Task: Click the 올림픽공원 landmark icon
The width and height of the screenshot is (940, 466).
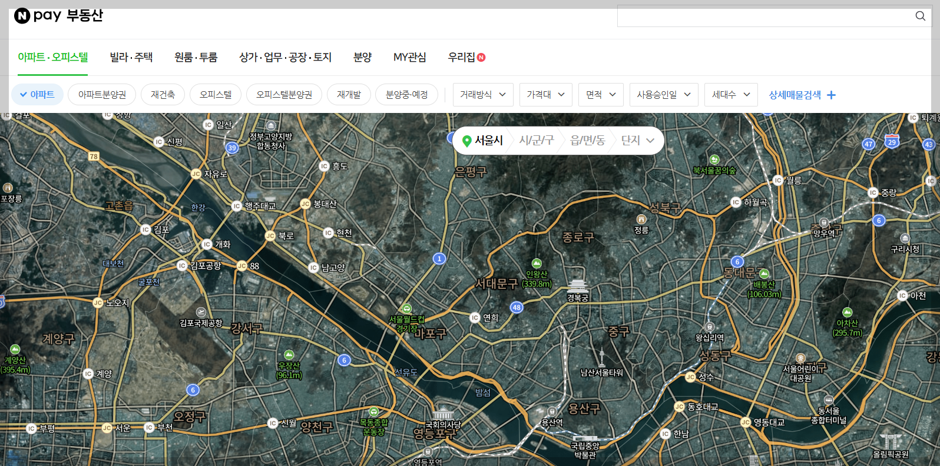Action: (891, 441)
